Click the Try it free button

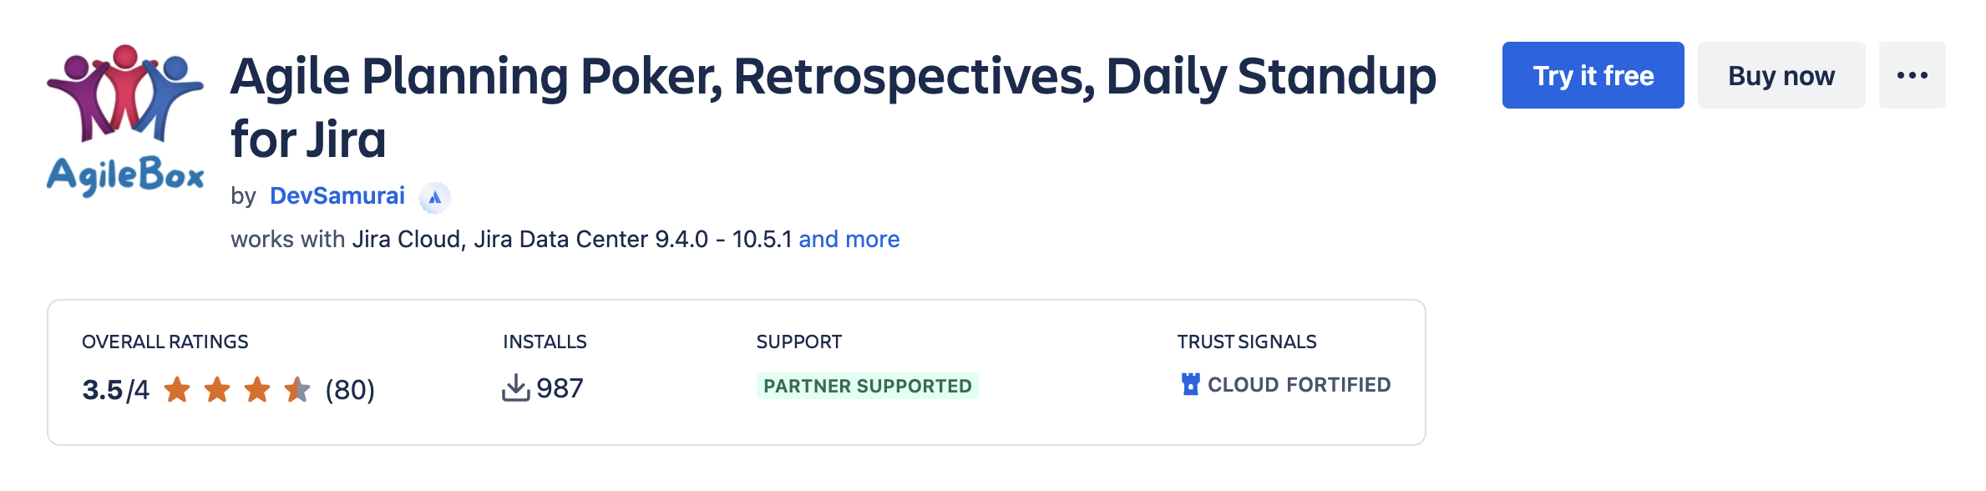coord(1593,75)
